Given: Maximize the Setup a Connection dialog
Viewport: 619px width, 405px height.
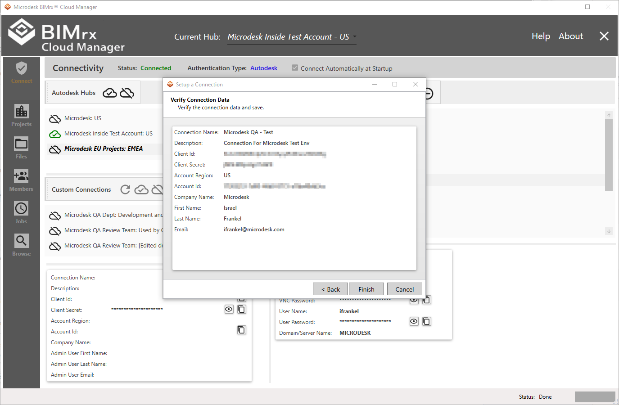Looking at the screenshot, I should tap(395, 84).
